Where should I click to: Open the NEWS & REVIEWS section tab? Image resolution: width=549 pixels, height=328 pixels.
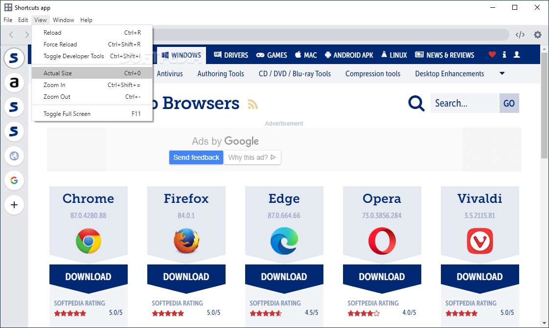tap(445, 55)
